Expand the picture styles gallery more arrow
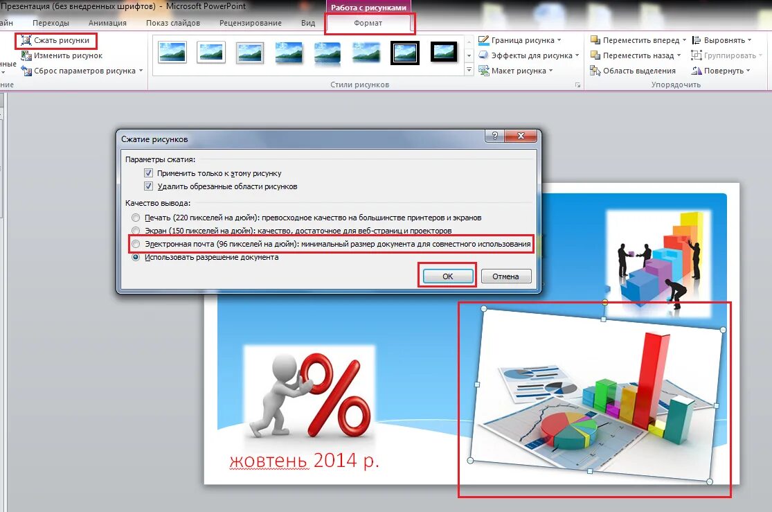The width and height of the screenshot is (772, 512). 469,71
